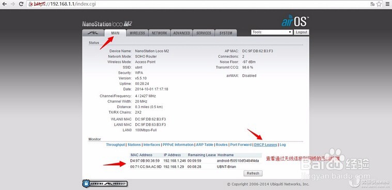
Task: Click the MAC Address column header
Action: click(142, 155)
